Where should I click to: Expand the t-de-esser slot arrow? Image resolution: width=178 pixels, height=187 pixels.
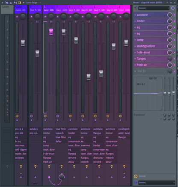(x=135, y=52)
